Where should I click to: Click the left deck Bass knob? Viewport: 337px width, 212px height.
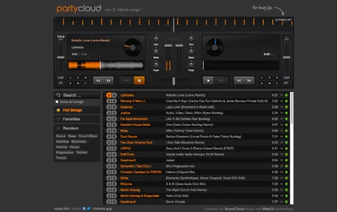(x=156, y=52)
